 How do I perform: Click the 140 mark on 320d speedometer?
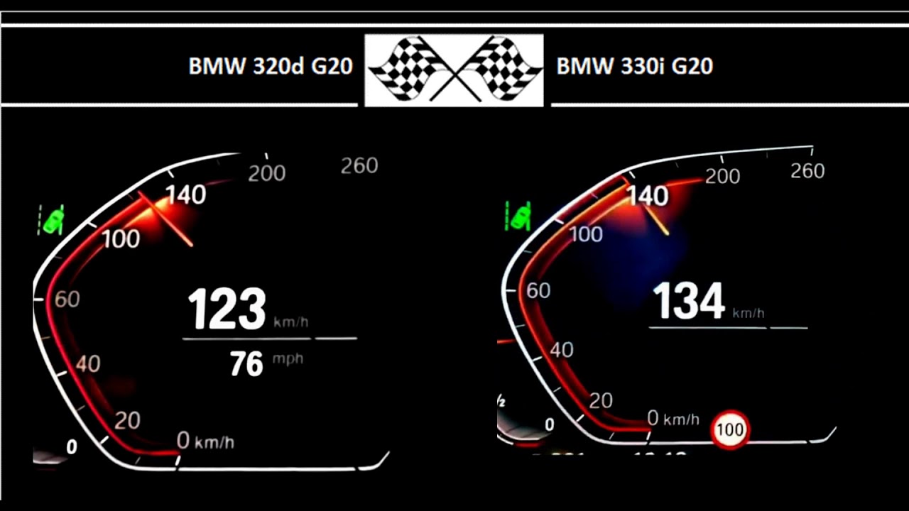click(x=185, y=195)
